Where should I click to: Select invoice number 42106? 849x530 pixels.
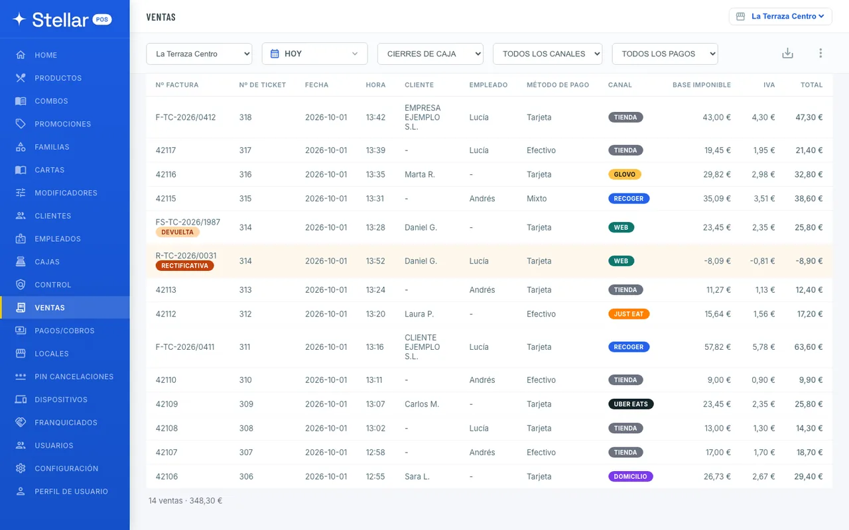point(166,476)
